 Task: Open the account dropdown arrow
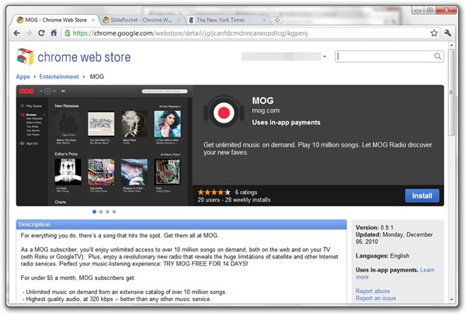(325, 57)
